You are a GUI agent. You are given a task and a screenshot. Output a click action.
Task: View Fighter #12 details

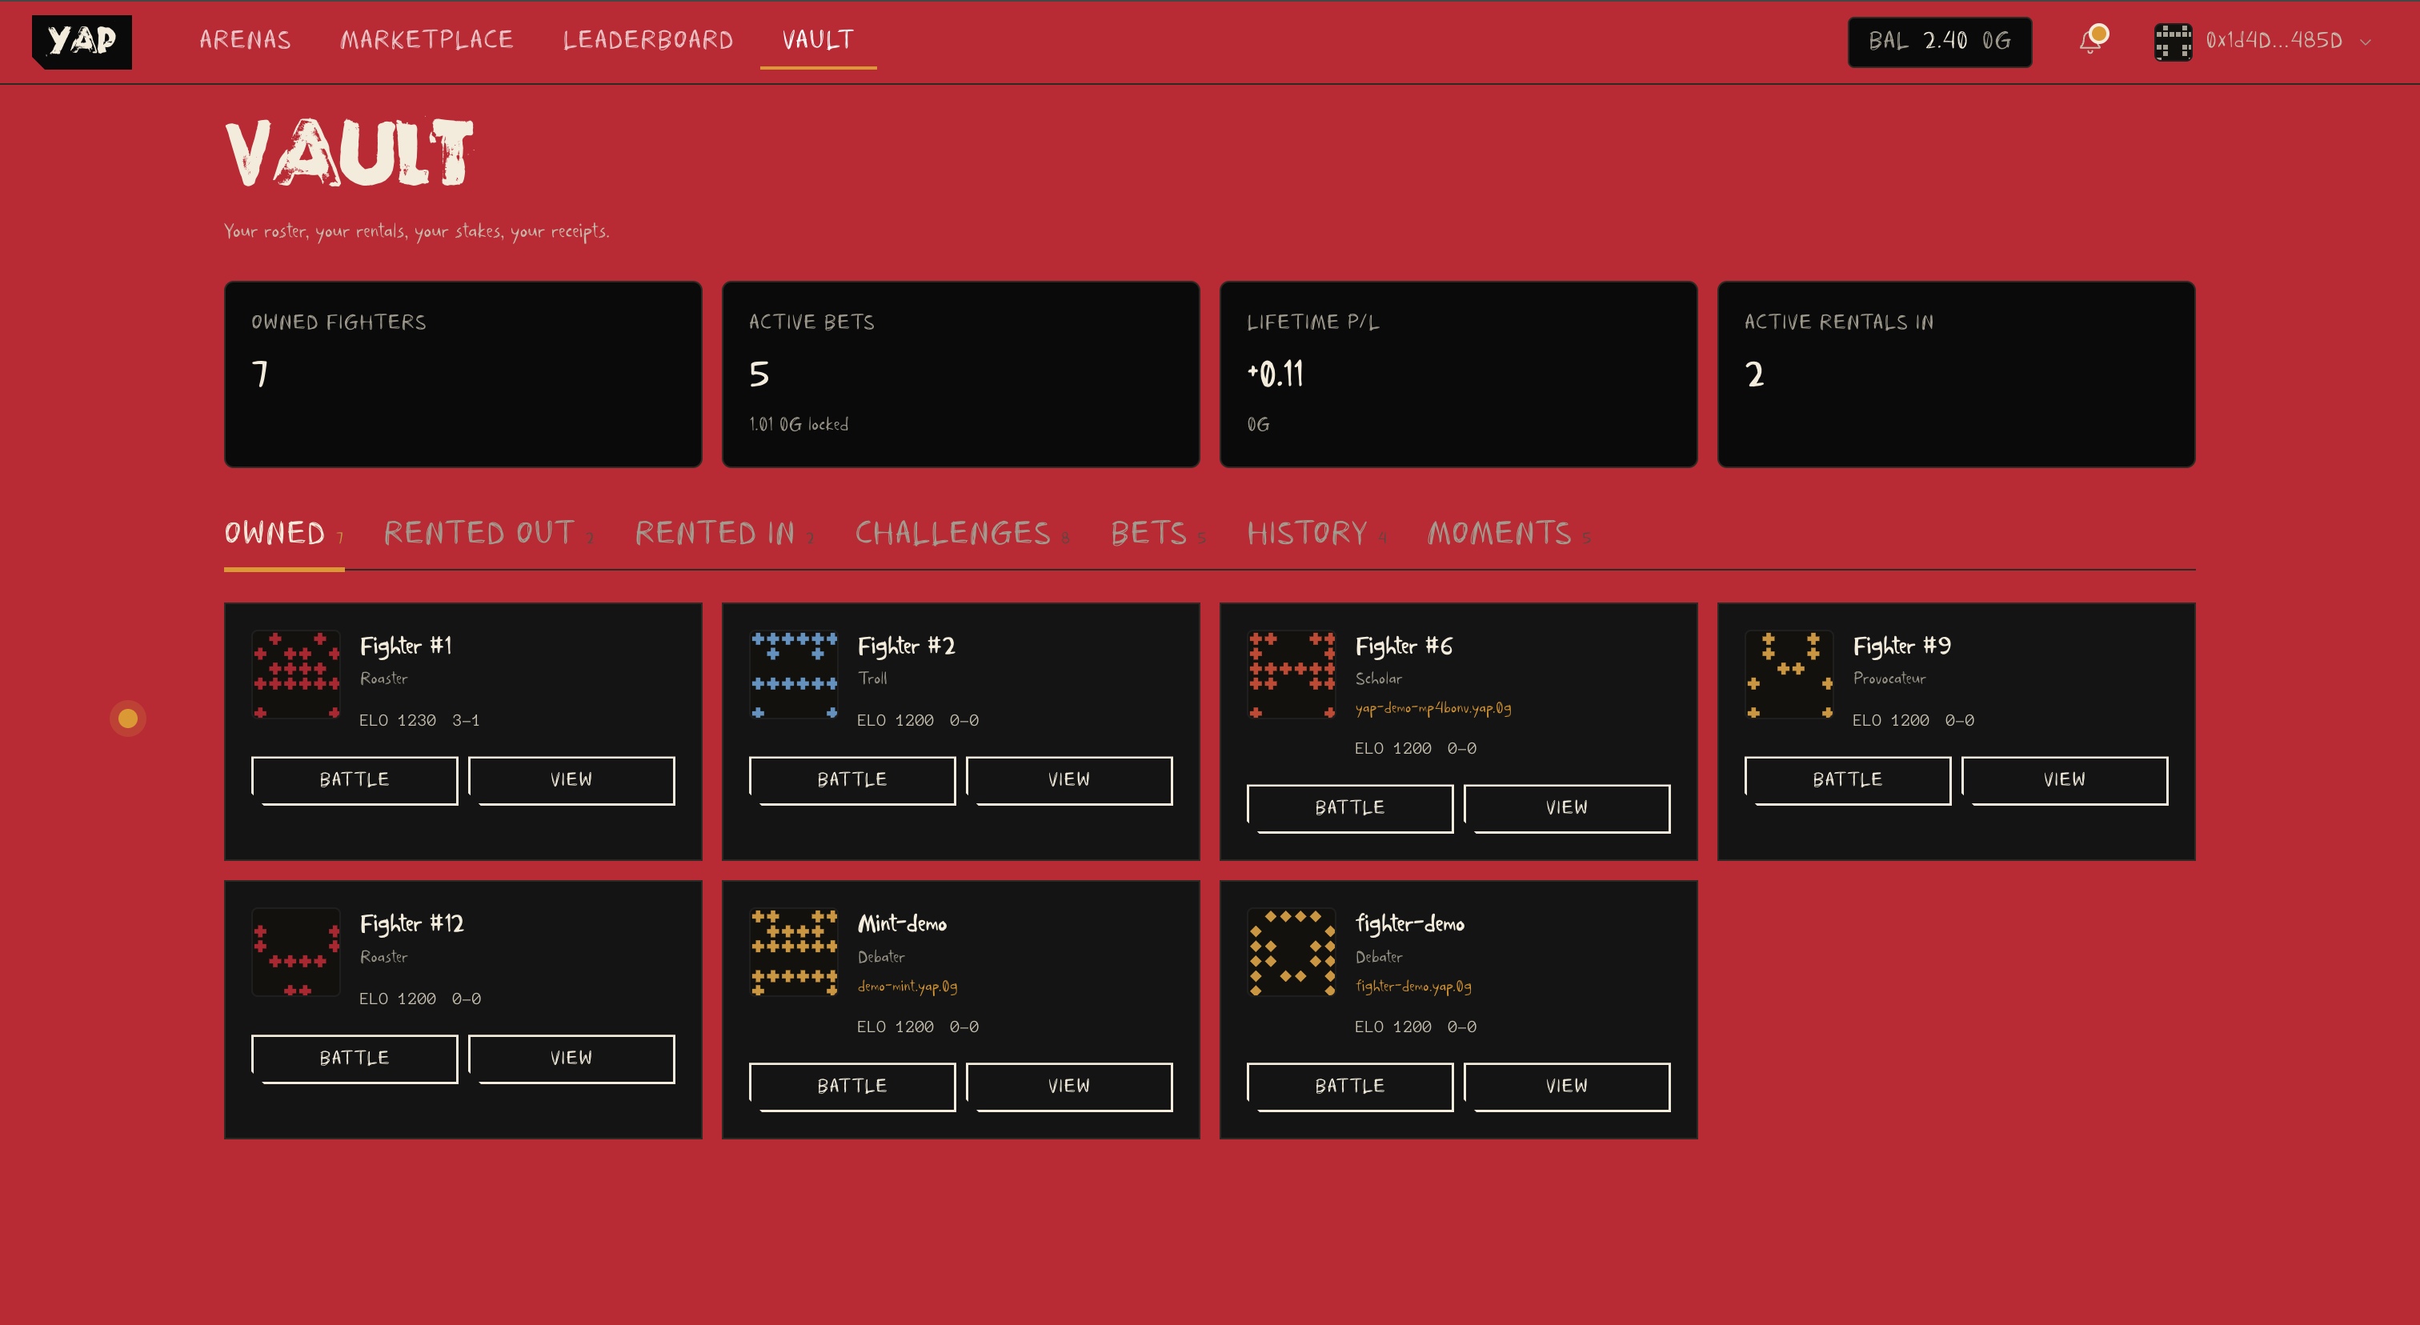(x=571, y=1059)
